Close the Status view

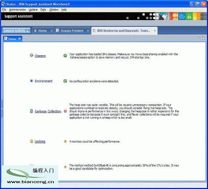(20, 39)
